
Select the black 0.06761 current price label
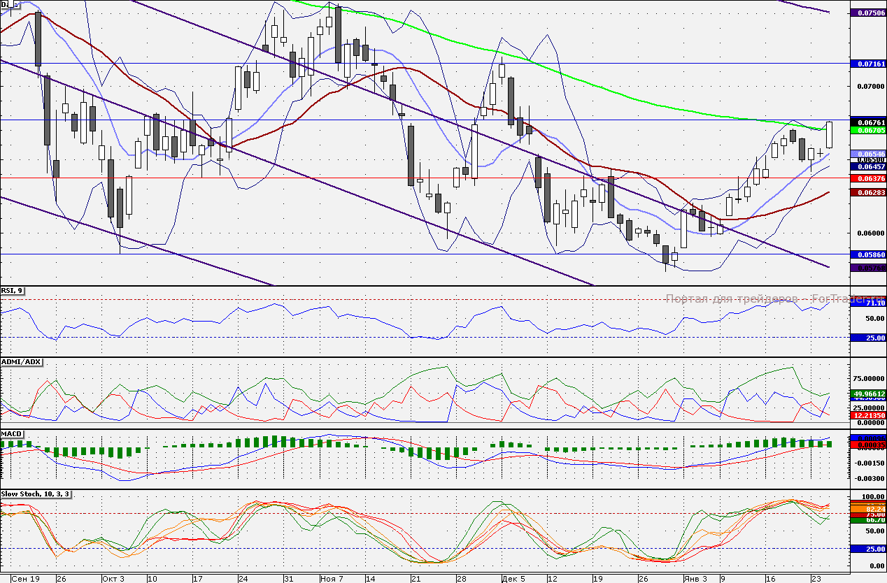pos(867,122)
